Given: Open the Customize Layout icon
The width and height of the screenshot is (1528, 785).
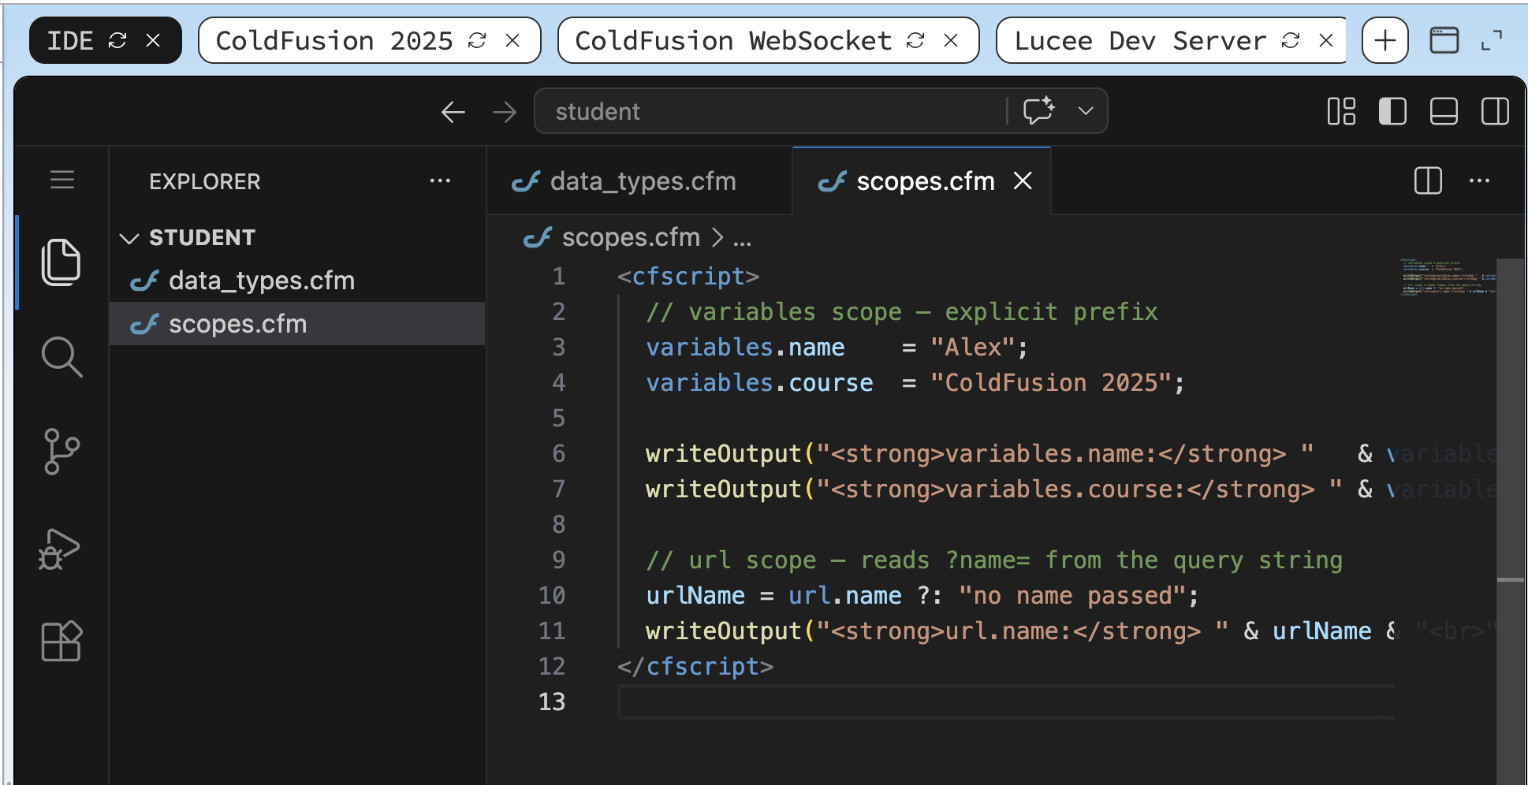Looking at the screenshot, I should 1341,111.
